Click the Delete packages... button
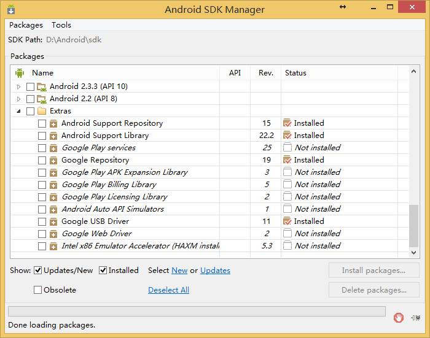Viewport: 430px width, 338px height. click(373, 290)
